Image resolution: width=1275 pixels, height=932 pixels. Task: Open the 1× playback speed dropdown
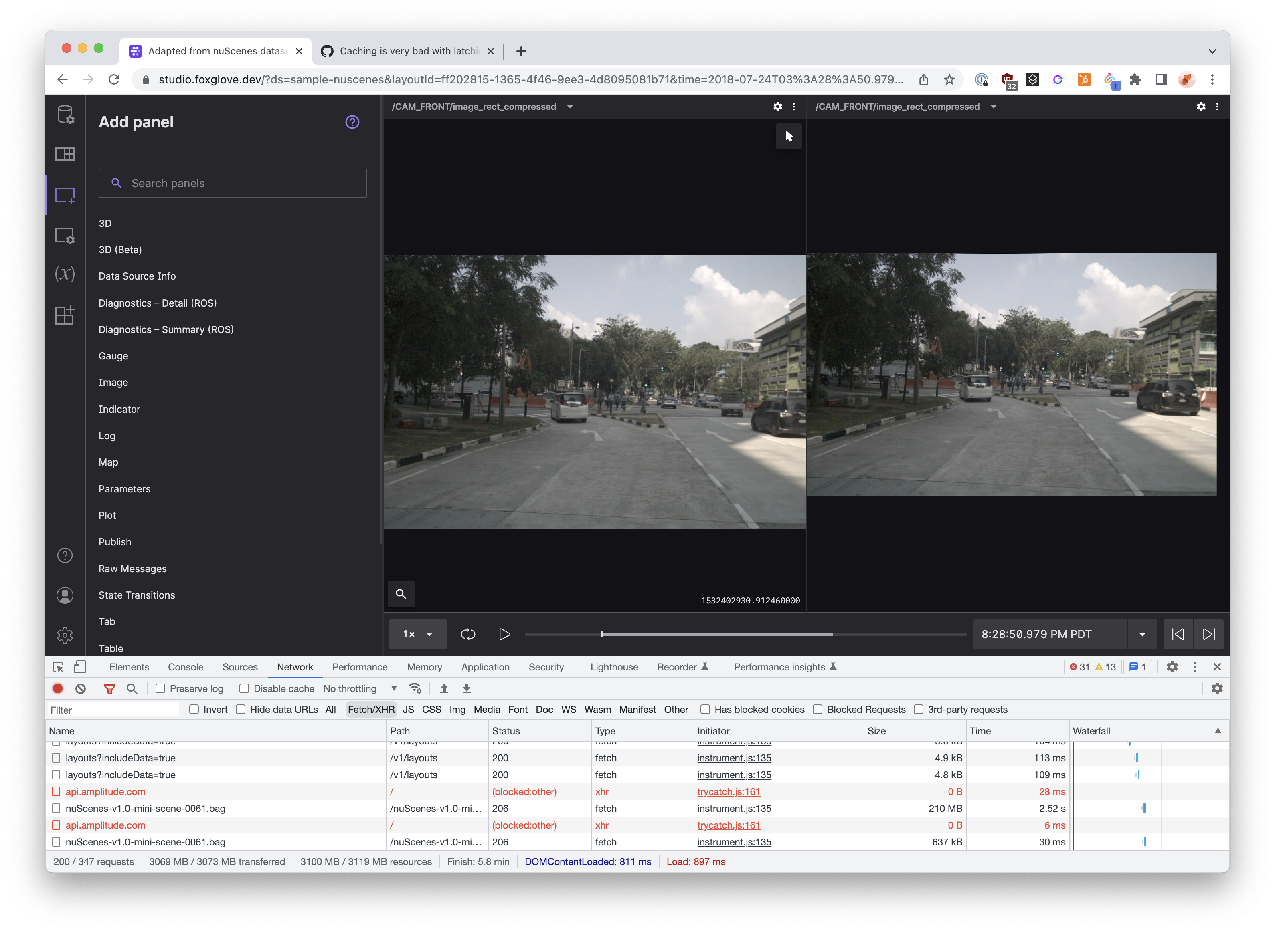pos(418,634)
